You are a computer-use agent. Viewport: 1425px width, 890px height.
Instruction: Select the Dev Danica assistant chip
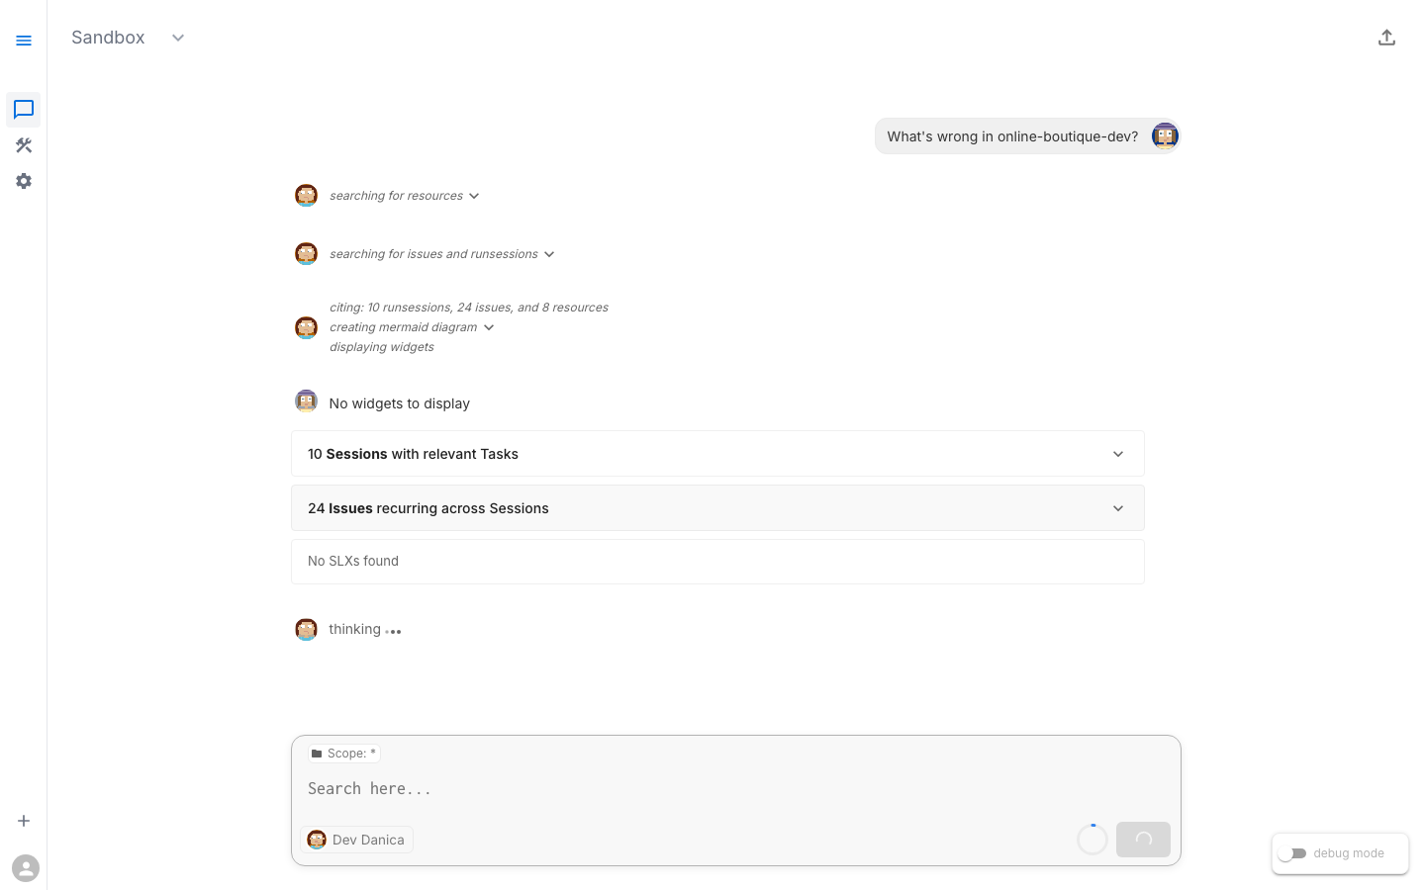coord(357,840)
